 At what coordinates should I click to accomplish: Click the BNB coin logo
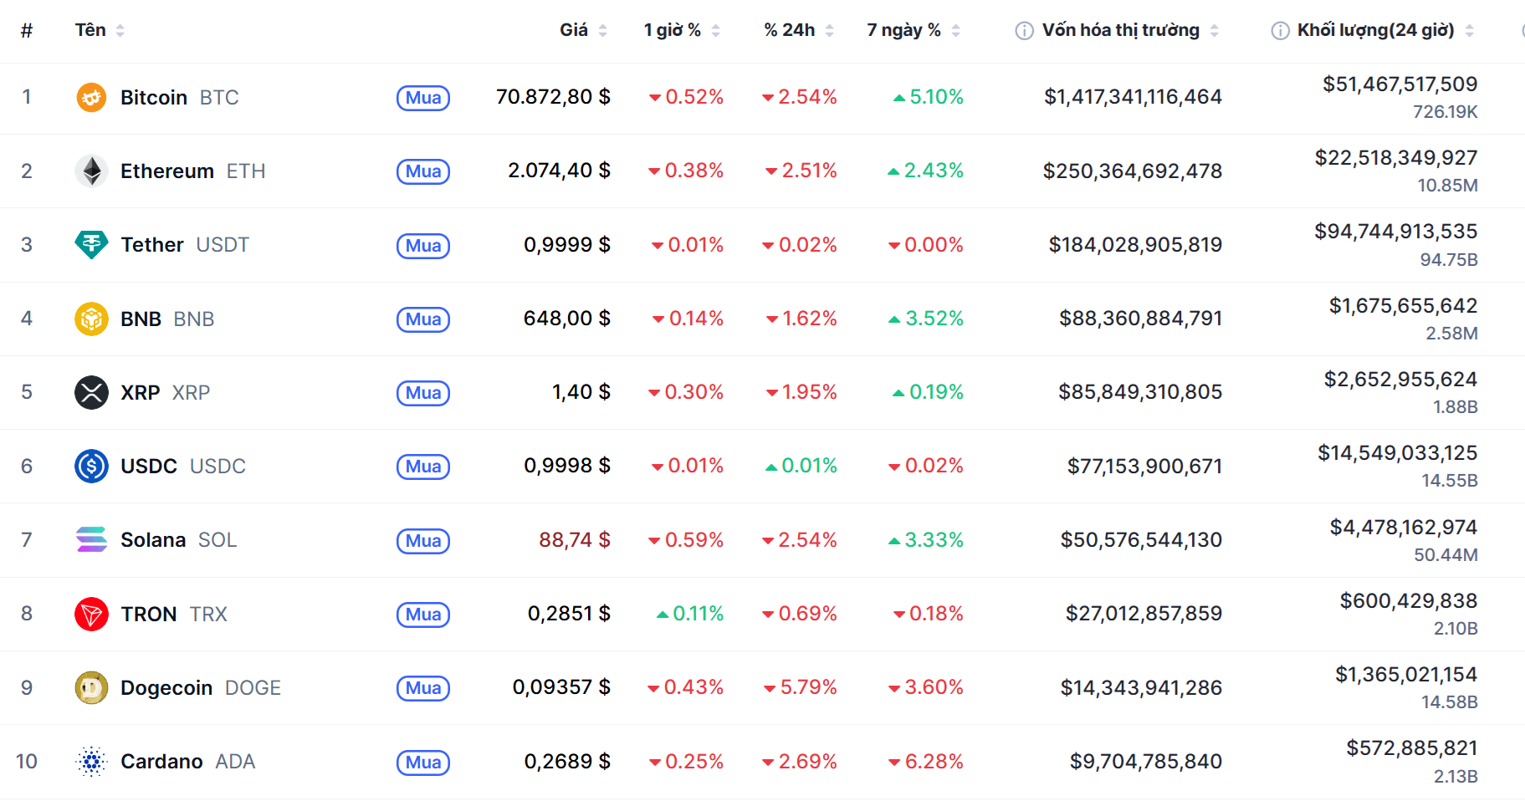(x=91, y=319)
